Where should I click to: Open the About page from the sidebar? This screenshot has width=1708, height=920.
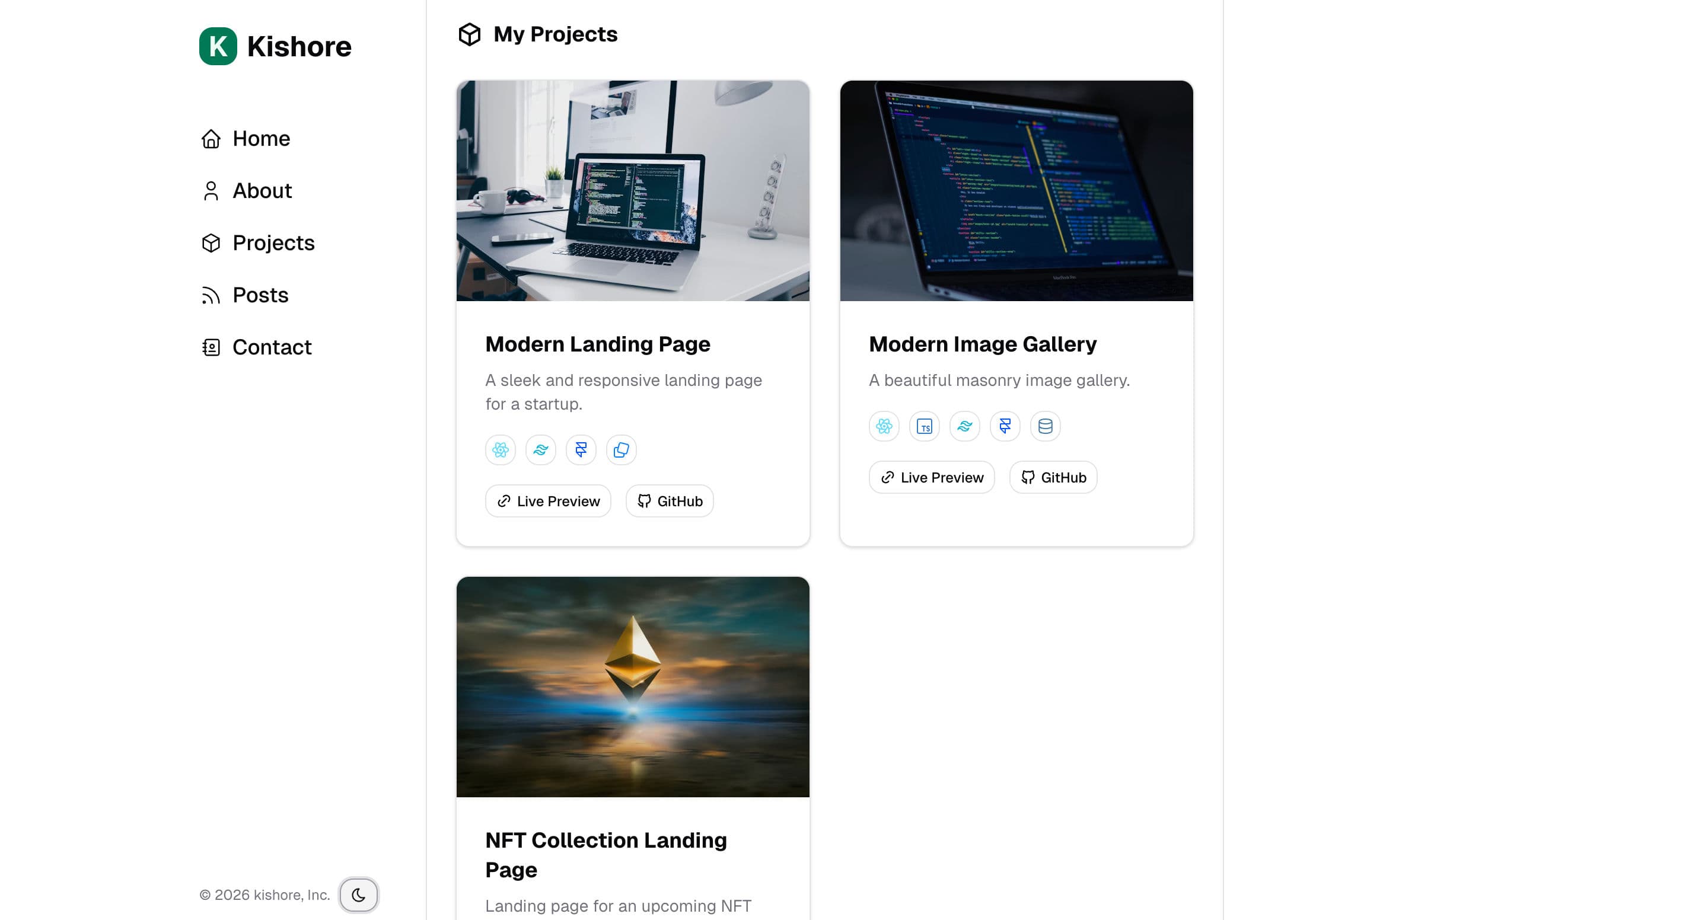[x=262, y=190]
